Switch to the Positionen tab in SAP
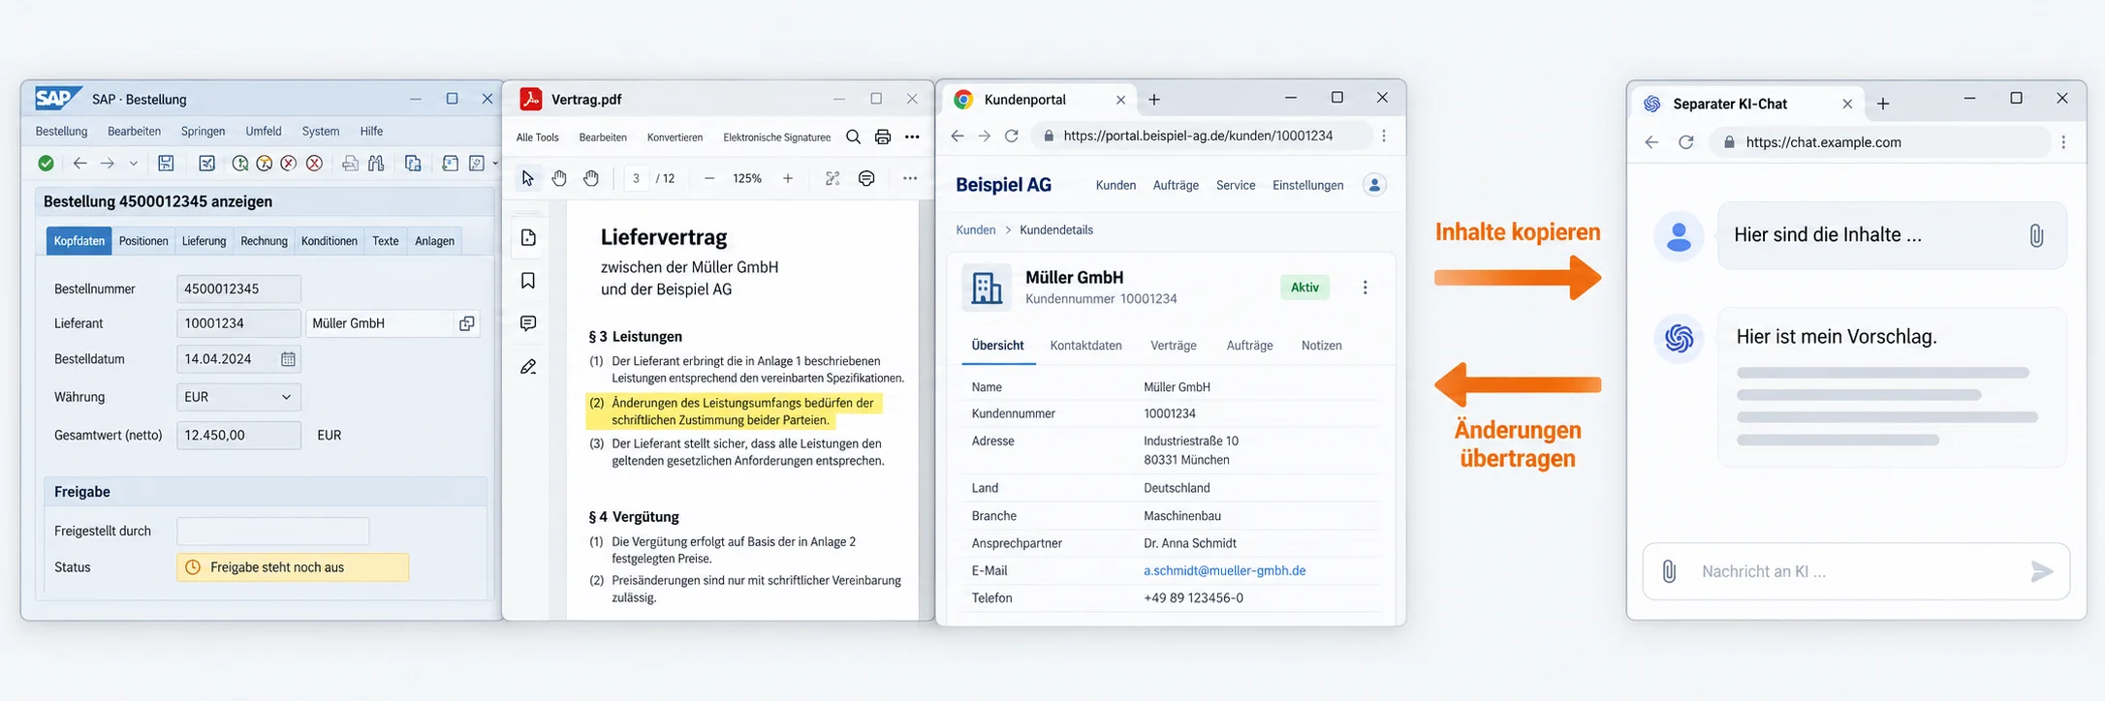The image size is (2105, 701). 143,241
